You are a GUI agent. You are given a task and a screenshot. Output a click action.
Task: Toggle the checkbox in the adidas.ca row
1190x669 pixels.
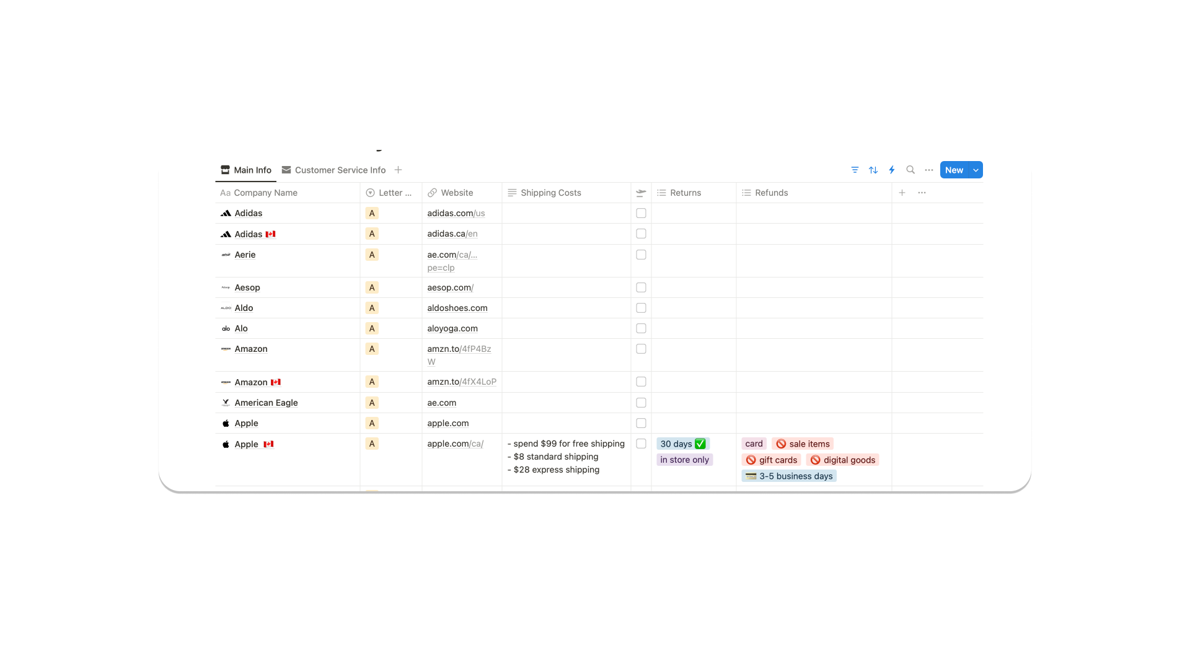[x=641, y=234]
